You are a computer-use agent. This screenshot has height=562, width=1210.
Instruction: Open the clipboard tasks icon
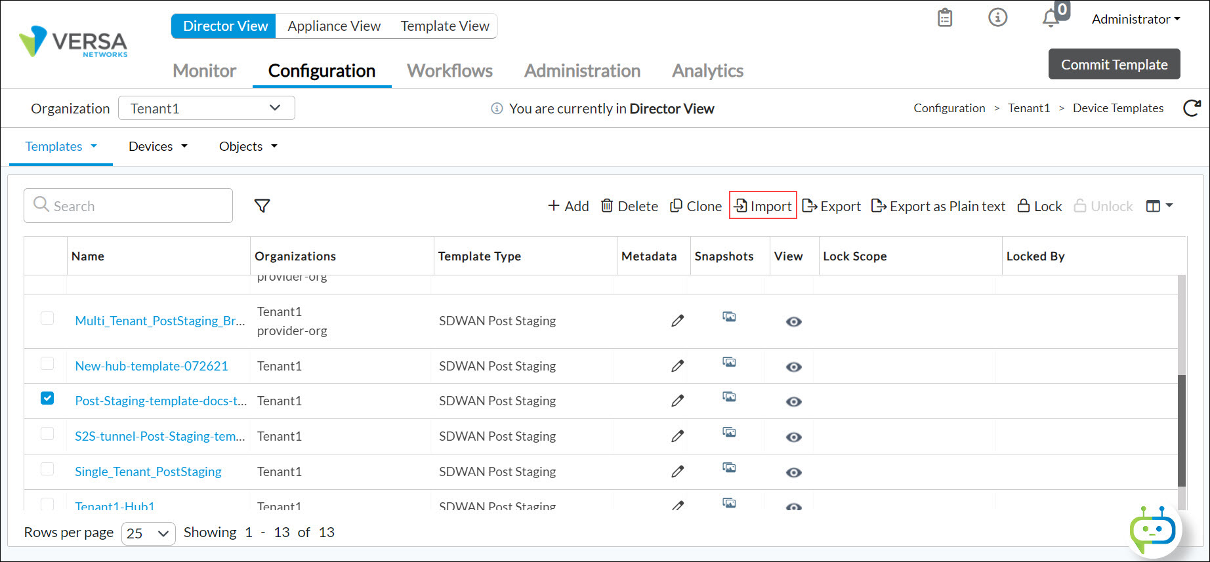click(x=945, y=18)
